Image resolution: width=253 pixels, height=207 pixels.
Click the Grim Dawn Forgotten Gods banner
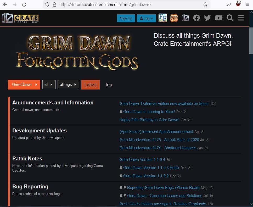pos(77,52)
